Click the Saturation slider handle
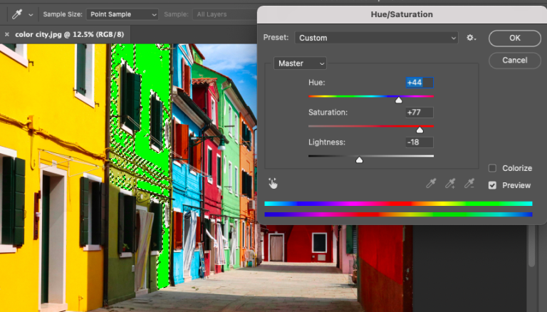Image resolution: width=547 pixels, height=312 pixels. click(420, 130)
